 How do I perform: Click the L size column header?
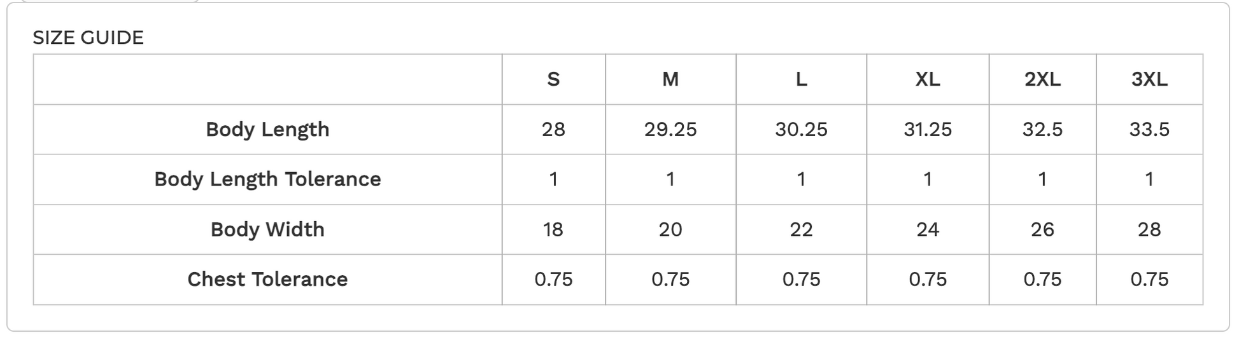pyautogui.click(x=801, y=79)
